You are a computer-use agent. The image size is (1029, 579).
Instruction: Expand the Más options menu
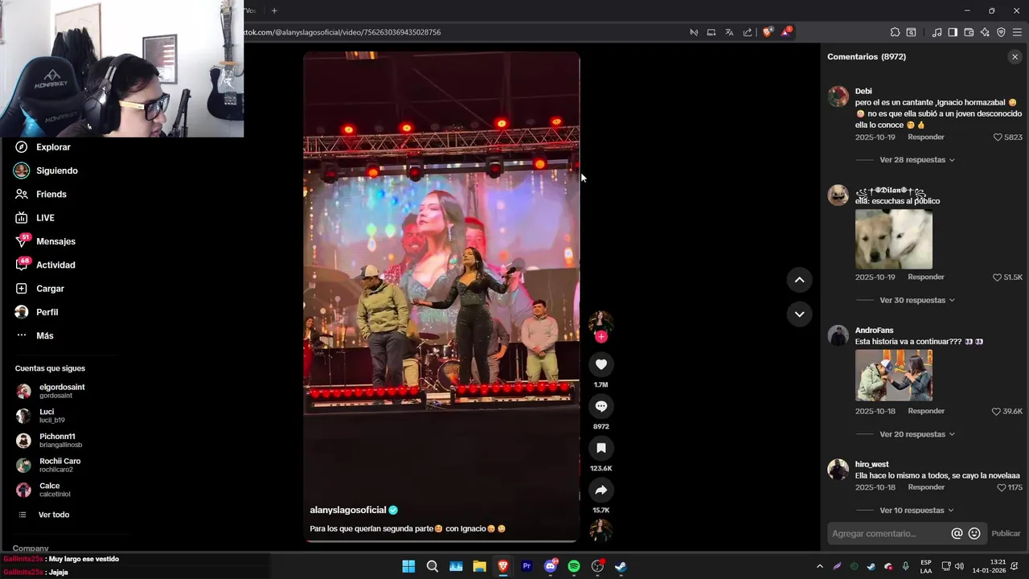click(45, 335)
